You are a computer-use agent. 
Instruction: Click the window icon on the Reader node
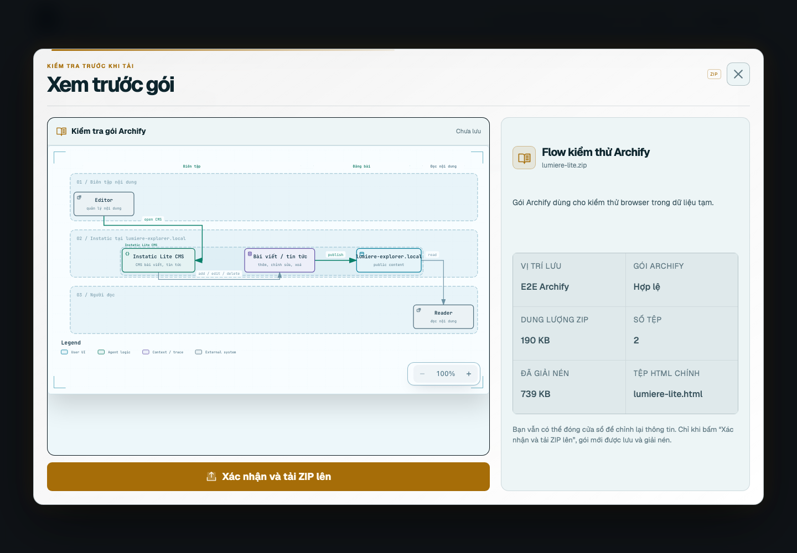coord(419,310)
